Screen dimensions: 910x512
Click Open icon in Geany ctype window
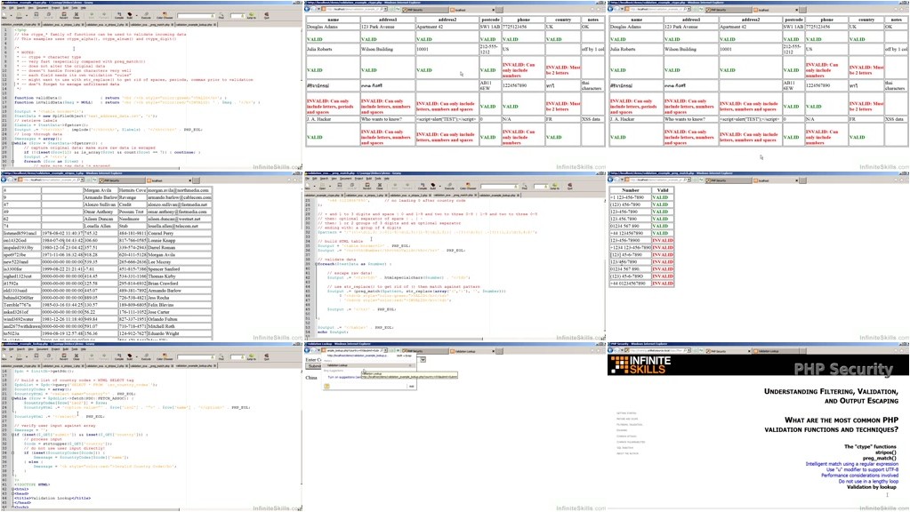19,15
